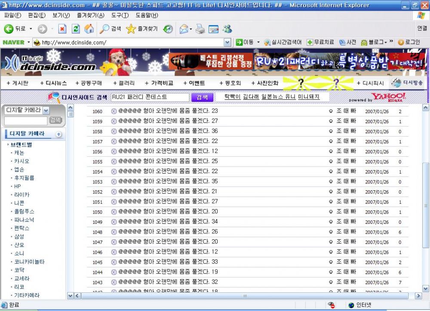The width and height of the screenshot is (430, 311).
Task: Click the Print icon in toolbar
Action: click(x=200, y=29)
